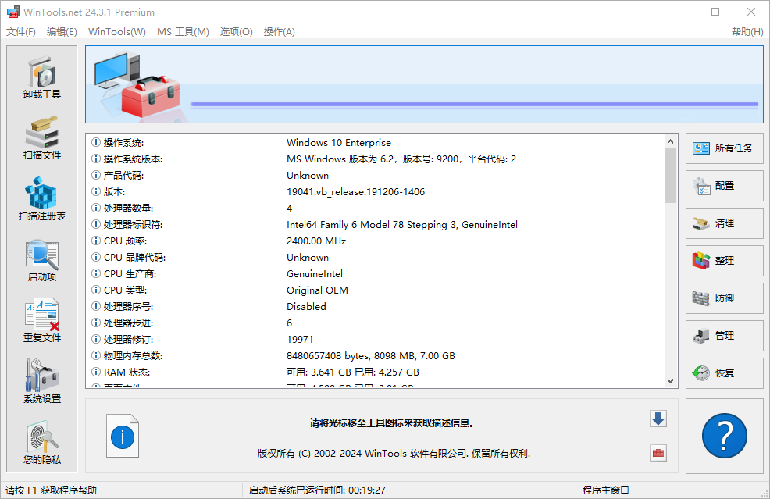Click the info list scrollbar thumb
The image size is (770, 499).
670,176
